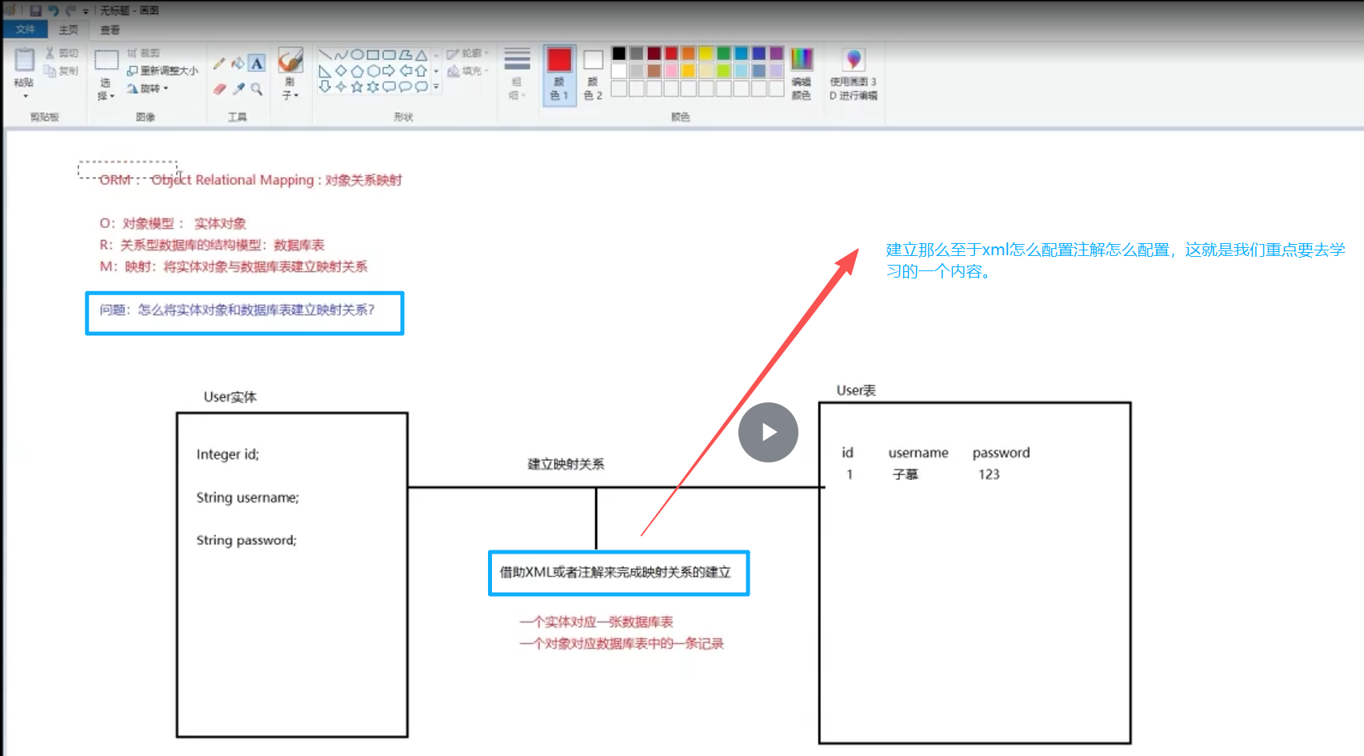Select the Five-point star shape
Viewport: 1364px width, 756px height.
pos(358,86)
